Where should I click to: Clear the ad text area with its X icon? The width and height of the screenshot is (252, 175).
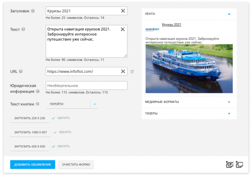pyautogui.click(x=123, y=29)
